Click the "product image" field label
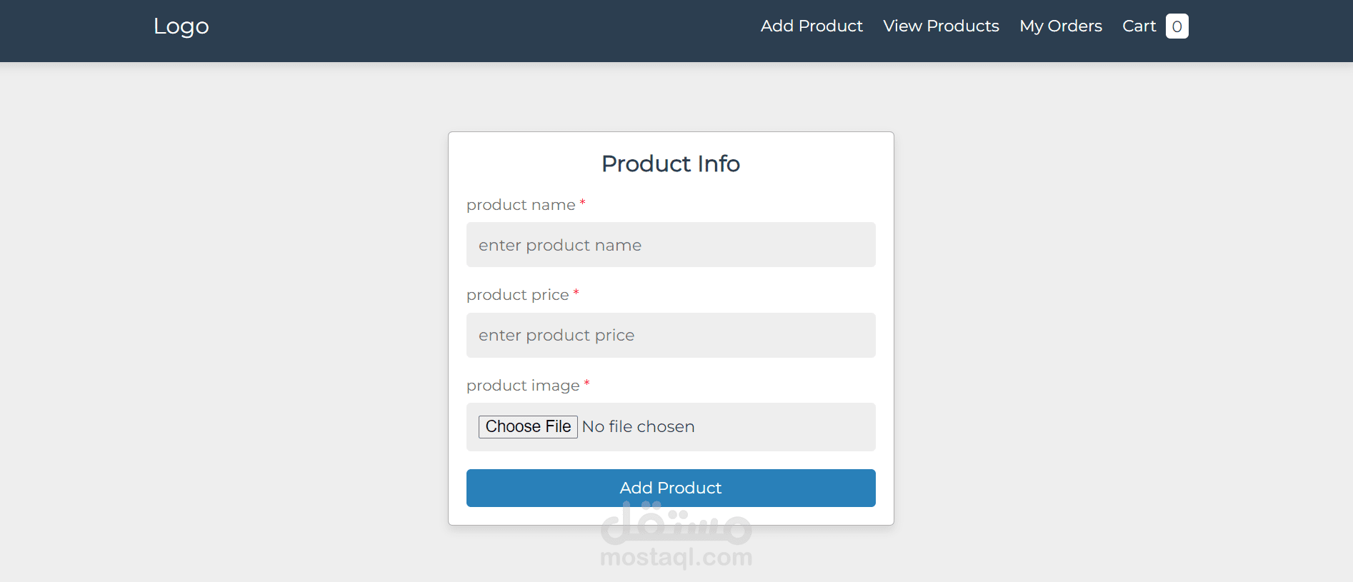Viewport: 1353px width, 582px height. [523, 386]
